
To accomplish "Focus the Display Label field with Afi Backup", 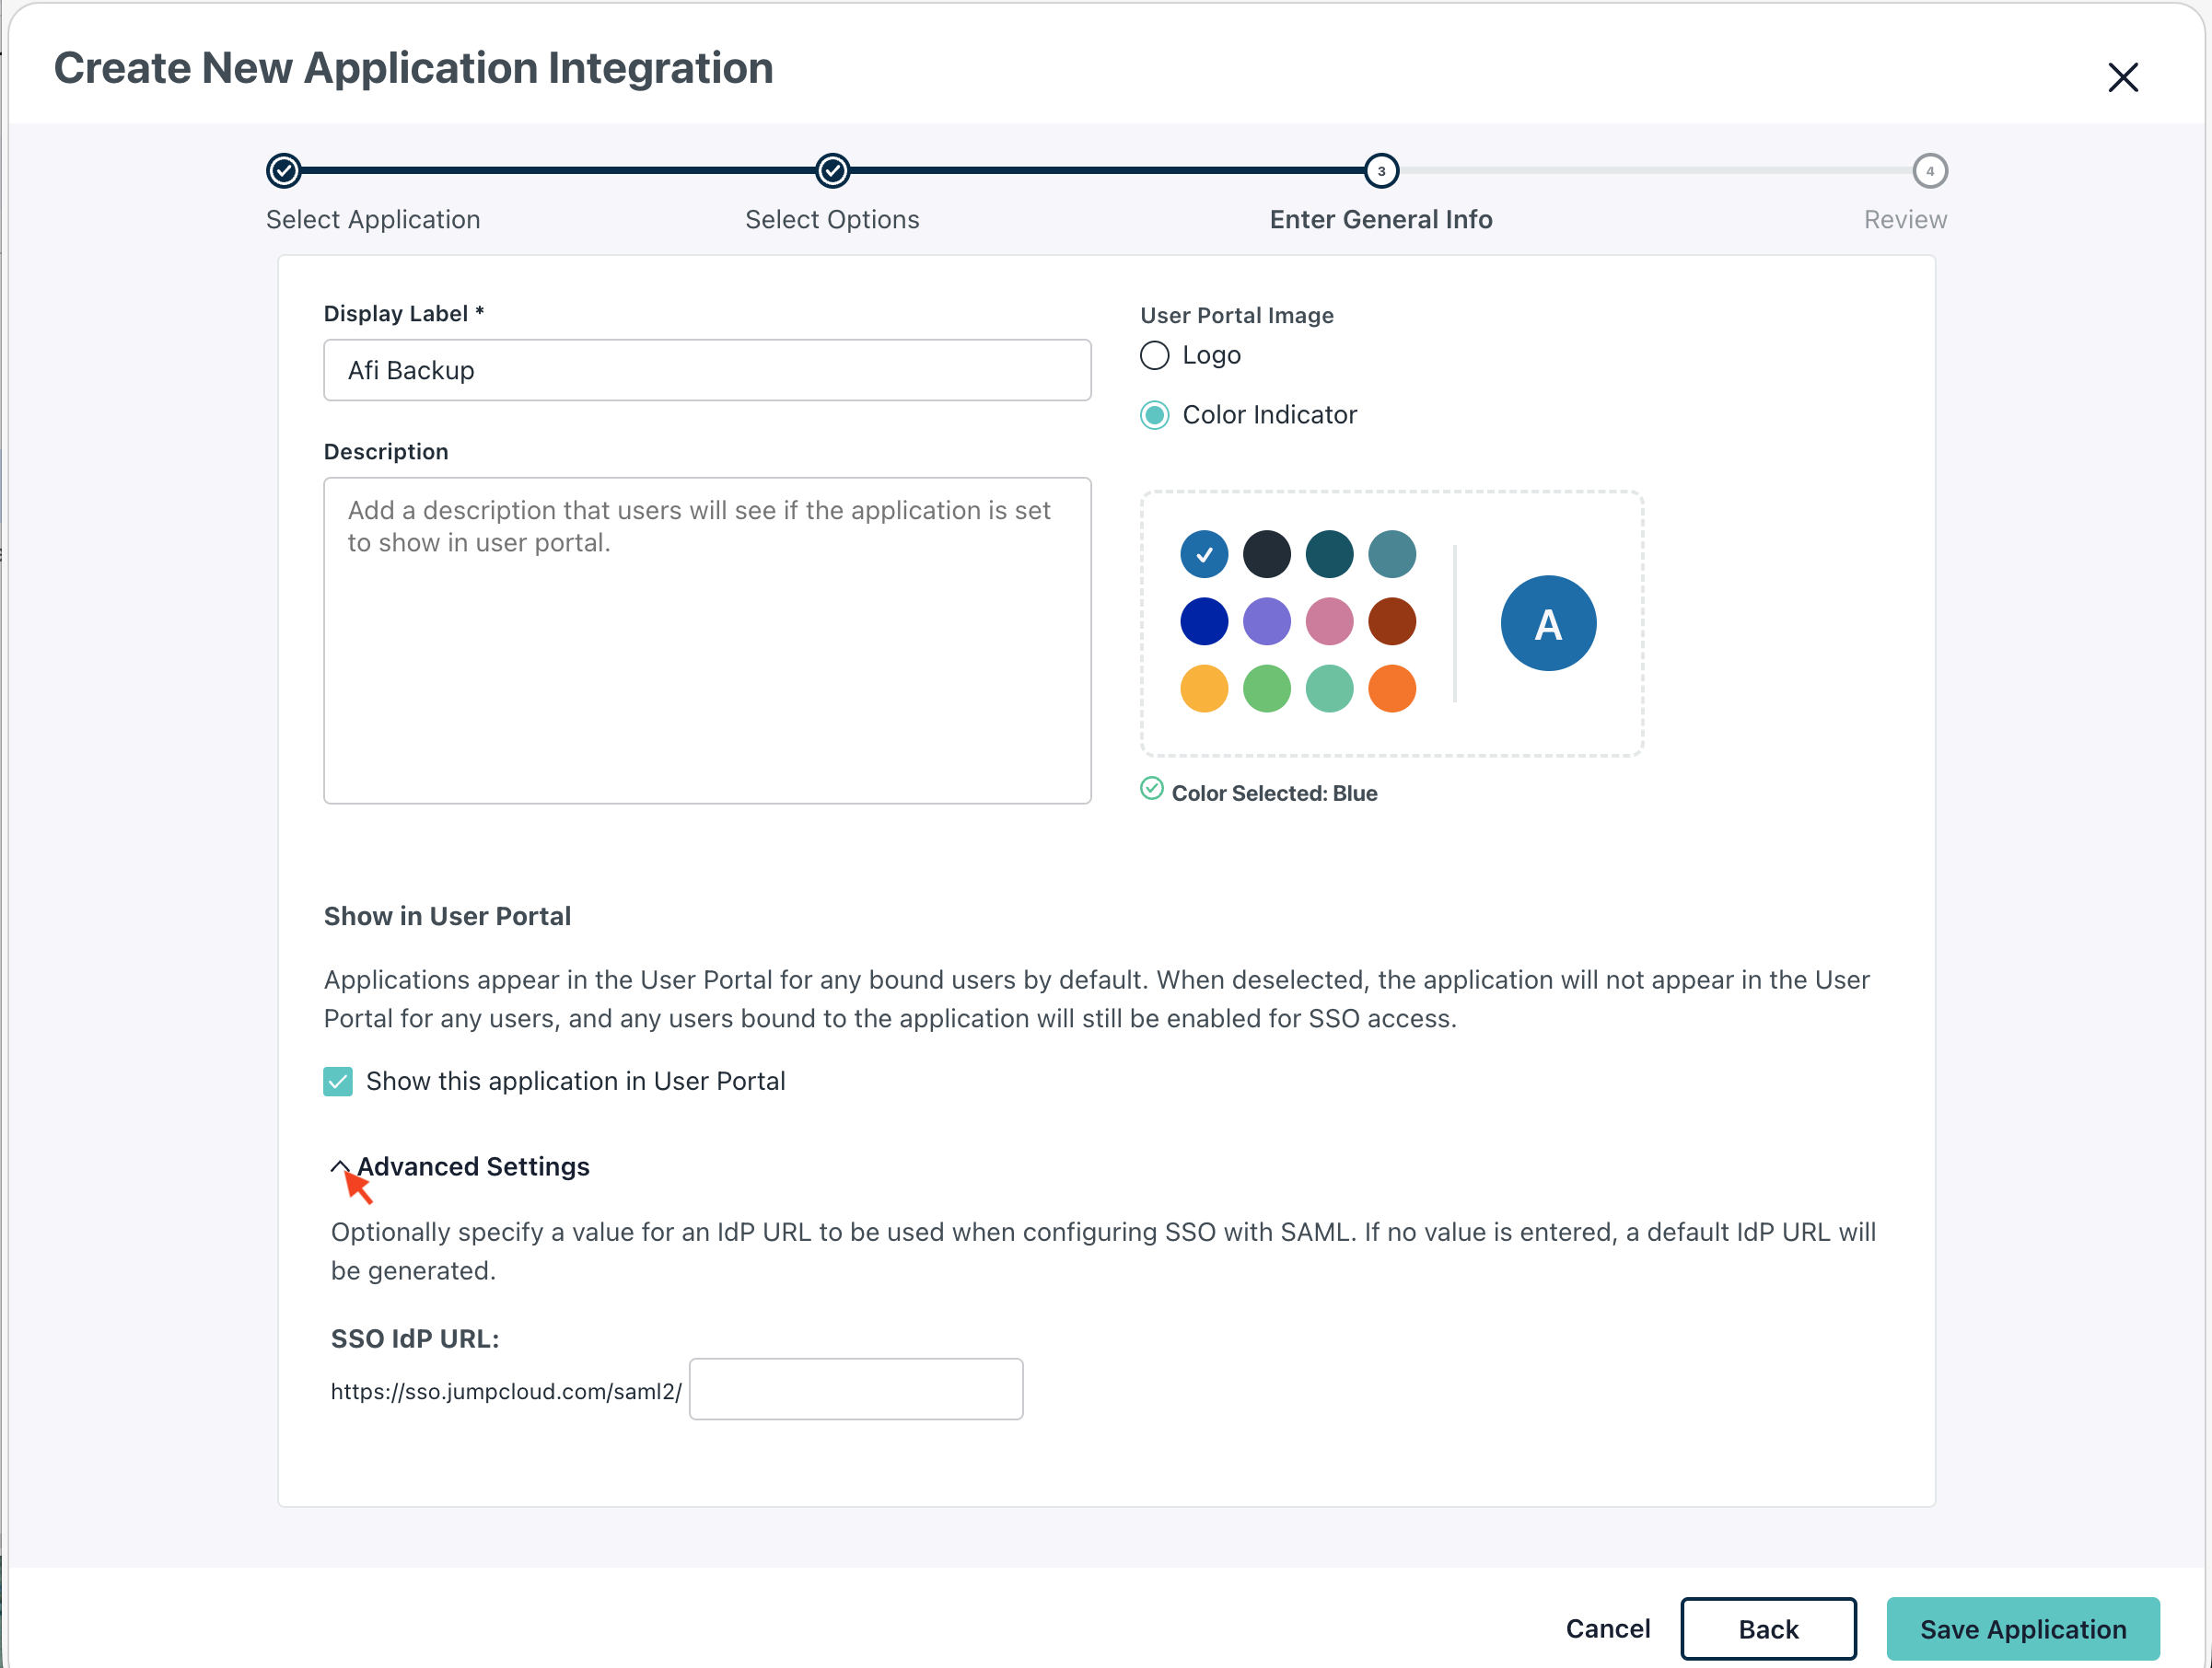I will 707,371.
